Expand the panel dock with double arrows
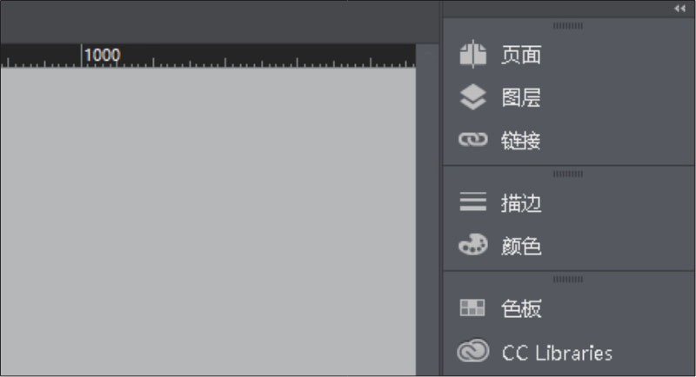696x377 pixels. click(x=679, y=9)
